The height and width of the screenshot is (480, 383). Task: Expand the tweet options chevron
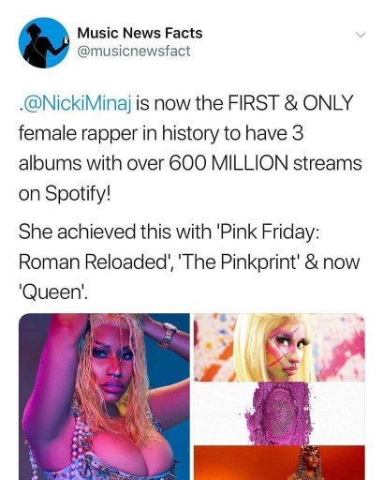pyautogui.click(x=361, y=35)
